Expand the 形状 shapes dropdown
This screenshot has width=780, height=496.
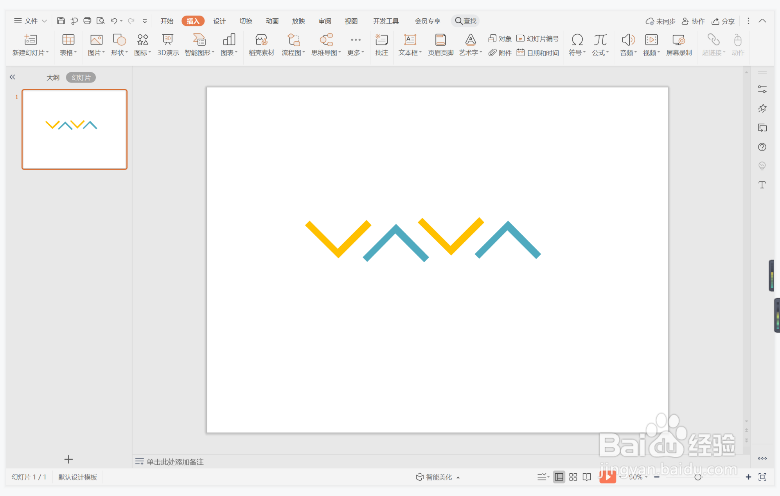click(x=119, y=52)
